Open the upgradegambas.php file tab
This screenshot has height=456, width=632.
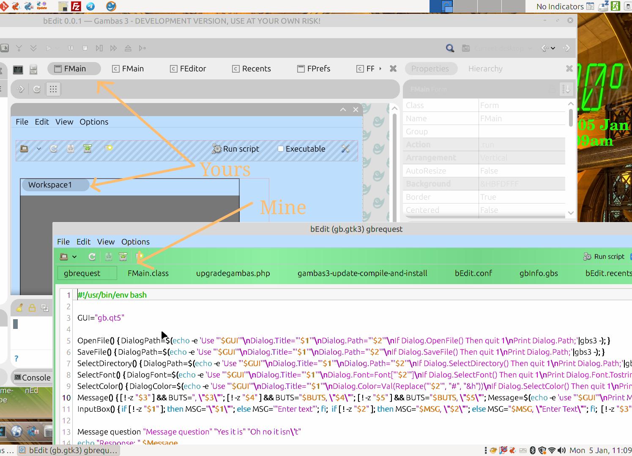(x=233, y=273)
